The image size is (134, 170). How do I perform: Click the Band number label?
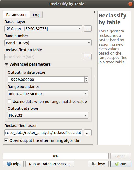[16, 36]
